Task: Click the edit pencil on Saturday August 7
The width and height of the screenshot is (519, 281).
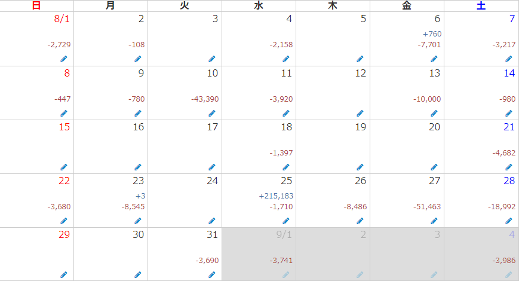Action: tap(509, 59)
